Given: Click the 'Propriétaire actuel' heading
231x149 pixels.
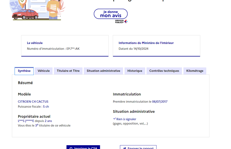Looking at the screenshot, I should click(34, 116).
